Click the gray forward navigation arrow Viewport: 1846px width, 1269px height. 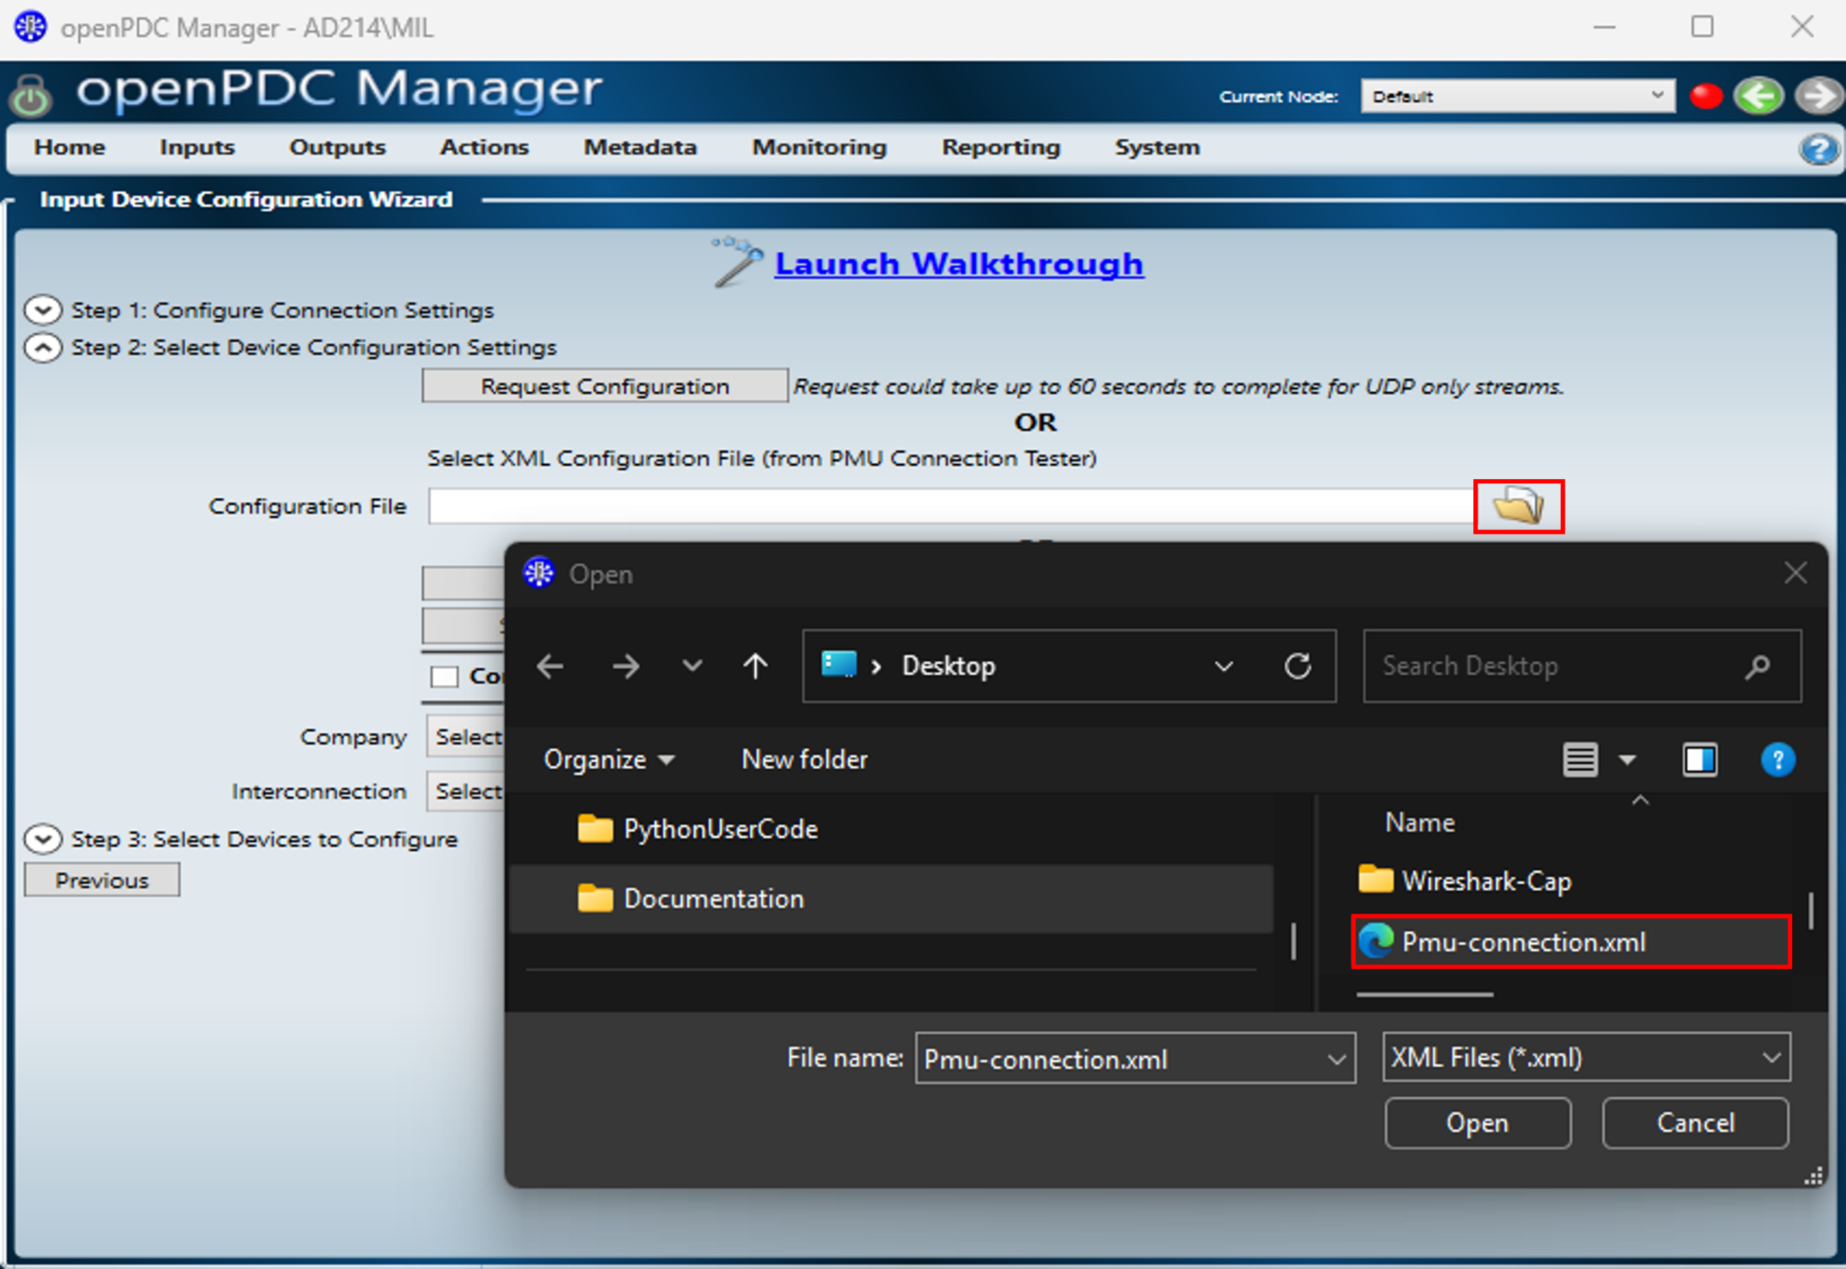(x=1817, y=97)
